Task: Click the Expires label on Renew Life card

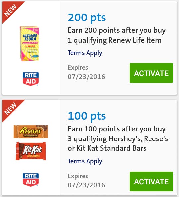Action: point(78,68)
